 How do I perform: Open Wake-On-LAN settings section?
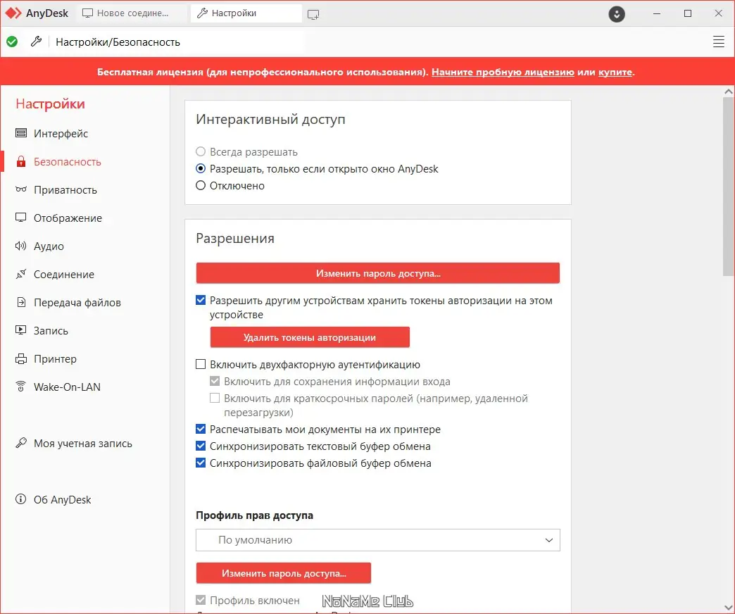coord(67,387)
